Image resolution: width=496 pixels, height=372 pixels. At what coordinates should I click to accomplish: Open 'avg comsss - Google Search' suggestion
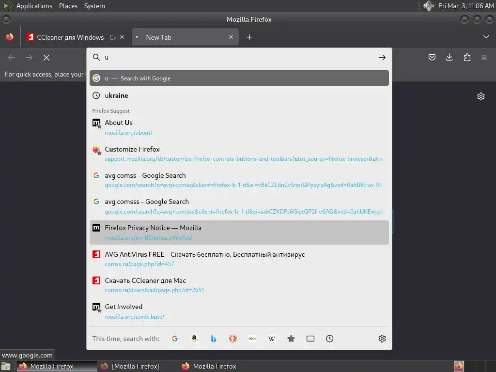(x=239, y=206)
